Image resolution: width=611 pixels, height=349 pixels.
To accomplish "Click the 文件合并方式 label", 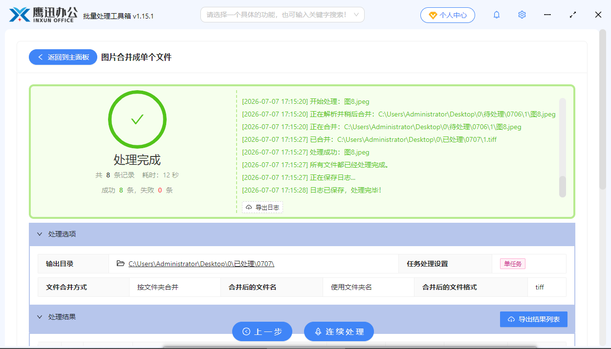I will [x=66, y=287].
